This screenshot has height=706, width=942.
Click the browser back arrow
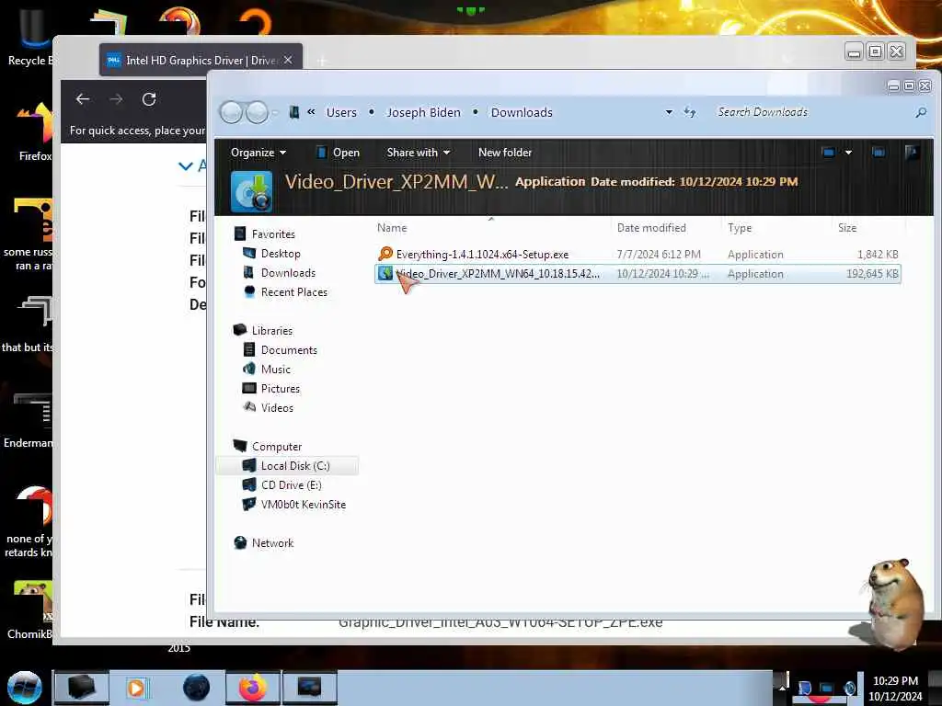coord(82,99)
